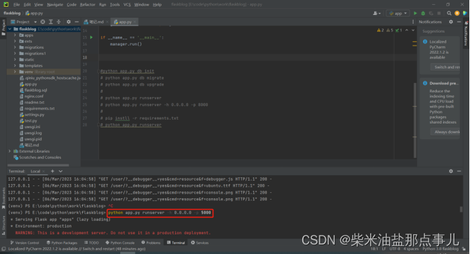Expand the templates folder
The image size is (470, 254).
point(15,66)
